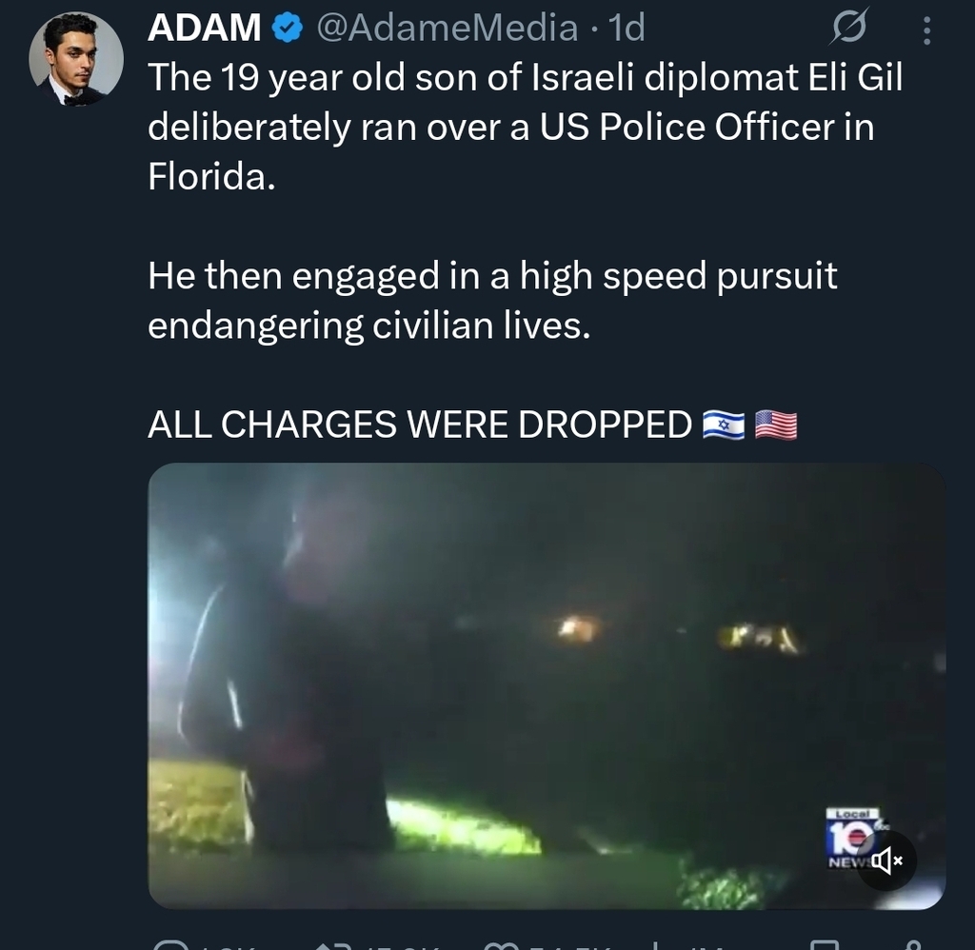Viewport: 975px width, 950px height.
Task: Like the post with the heart icon
Action: (500, 946)
